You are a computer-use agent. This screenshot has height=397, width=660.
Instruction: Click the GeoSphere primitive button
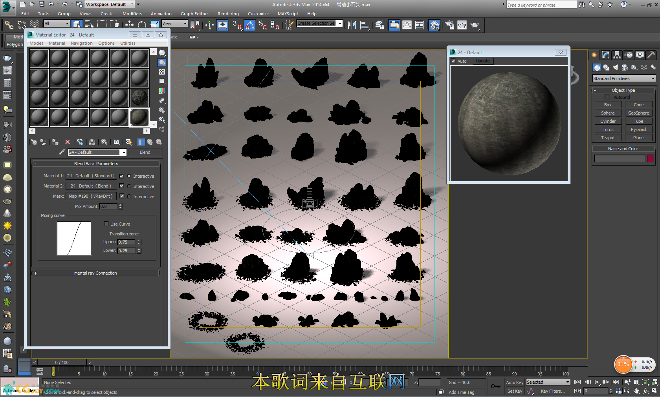point(638,113)
